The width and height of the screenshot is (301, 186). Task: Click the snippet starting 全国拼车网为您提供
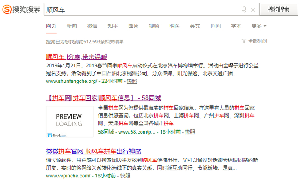coord(176,116)
